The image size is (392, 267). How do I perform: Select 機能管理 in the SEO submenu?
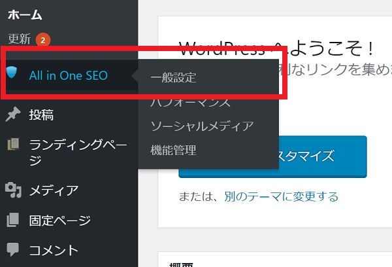point(173,151)
